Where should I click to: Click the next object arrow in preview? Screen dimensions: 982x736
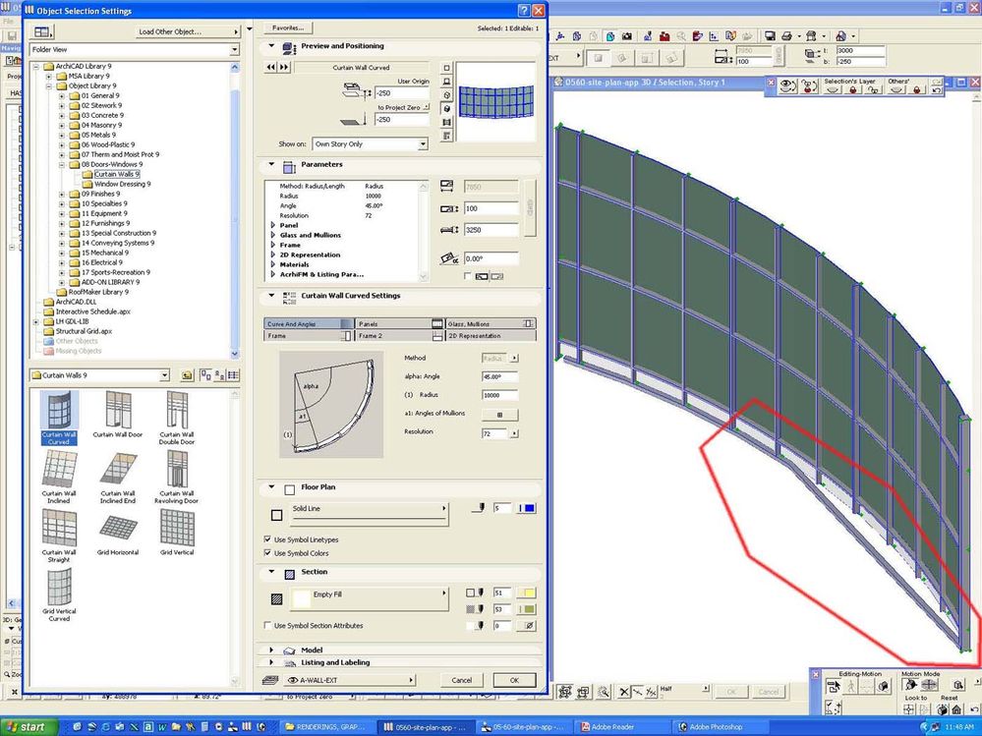click(x=284, y=67)
